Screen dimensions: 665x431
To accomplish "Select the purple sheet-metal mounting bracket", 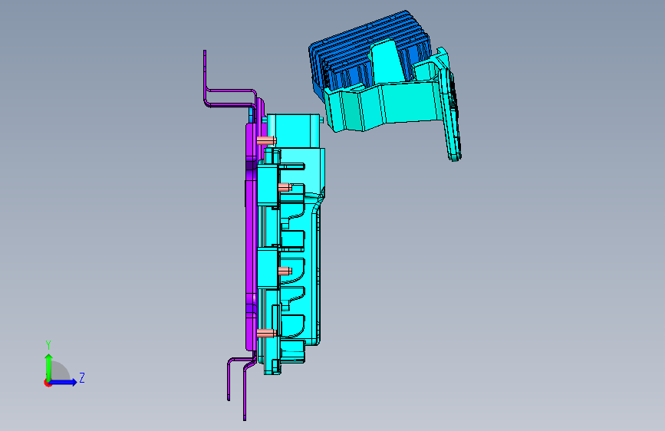I will [x=251, y=238].
